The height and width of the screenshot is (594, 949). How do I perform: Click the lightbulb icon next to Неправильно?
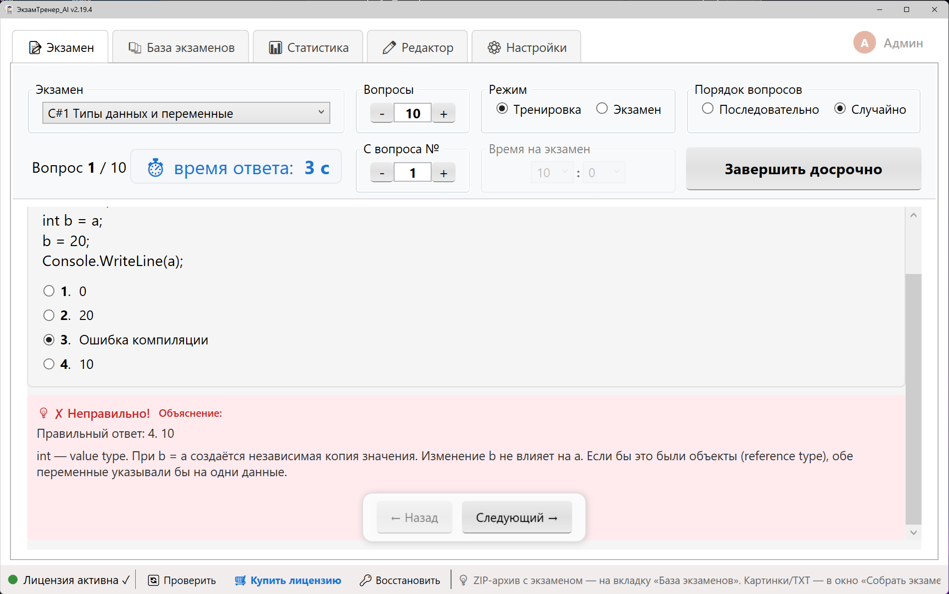click(43, 413)
